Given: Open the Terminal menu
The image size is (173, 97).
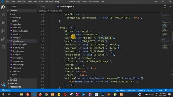Looking at the screenshot, I should click(x=49, y=2).
